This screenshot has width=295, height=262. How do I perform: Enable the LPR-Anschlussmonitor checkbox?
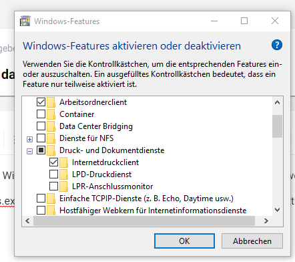tap(53, 186)
